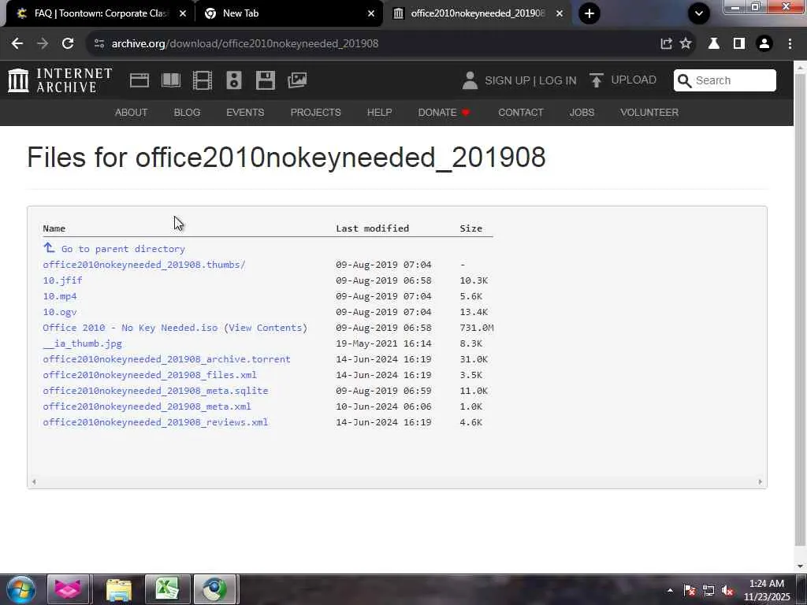Expand the tab search dropdown arrow

tap(698, 13)
